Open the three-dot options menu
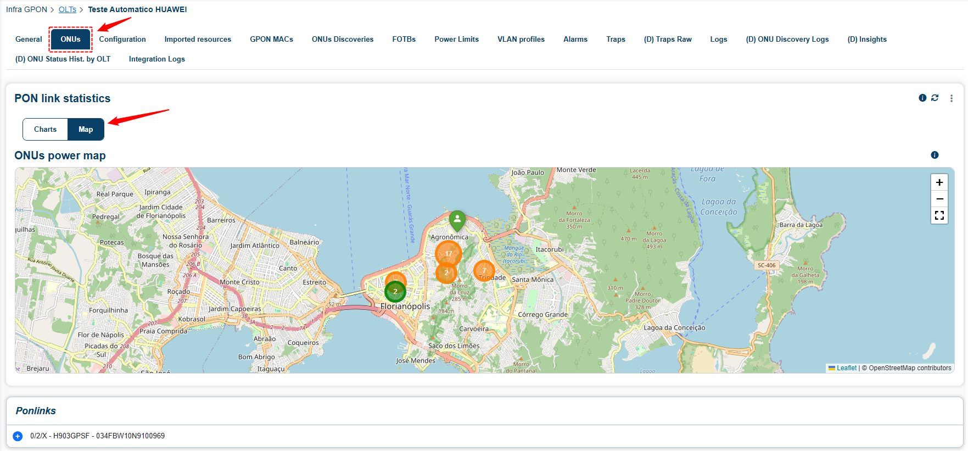968x451 pixels. (x=952, y=98)
